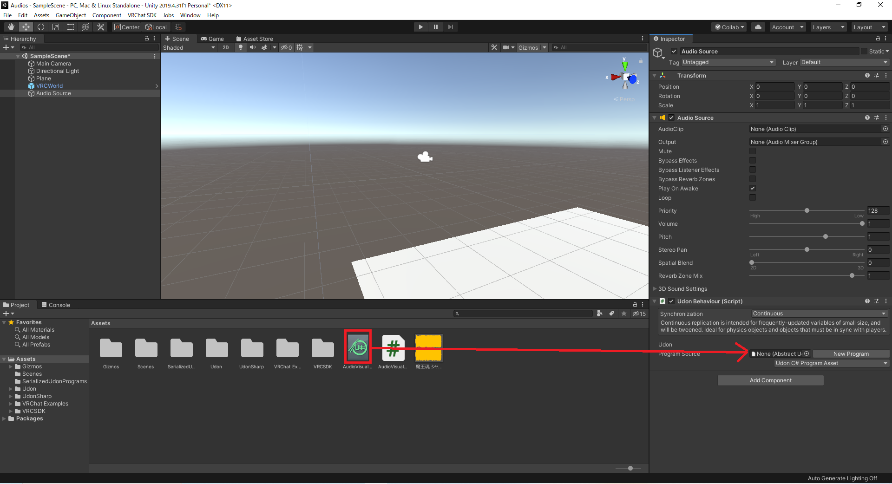This screenshot has height=484, width=892.
Task: Pause the editor playback
Action: (435, 27)
